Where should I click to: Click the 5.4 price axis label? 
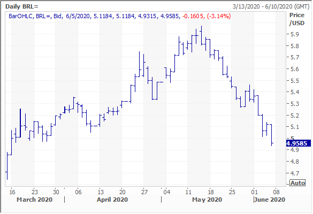click(x=295, y=92)
